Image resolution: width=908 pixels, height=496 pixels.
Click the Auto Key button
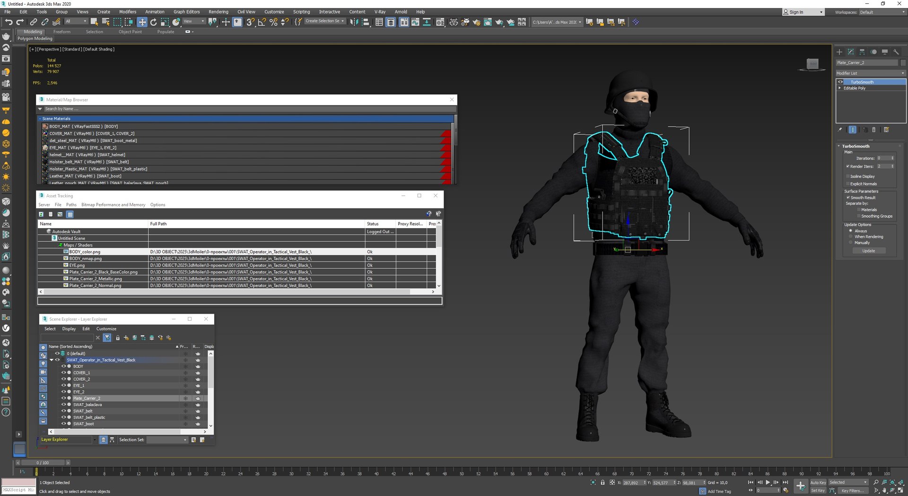(x=818, y=482)
